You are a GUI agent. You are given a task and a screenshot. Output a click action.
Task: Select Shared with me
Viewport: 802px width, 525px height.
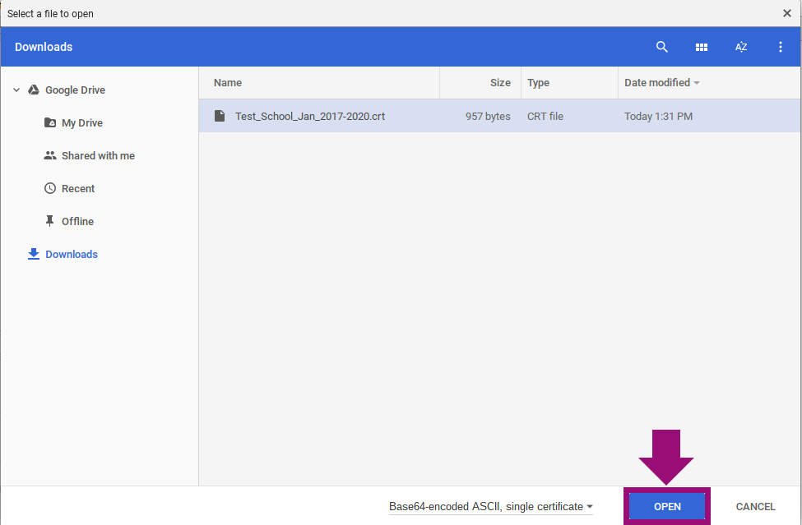97,155
